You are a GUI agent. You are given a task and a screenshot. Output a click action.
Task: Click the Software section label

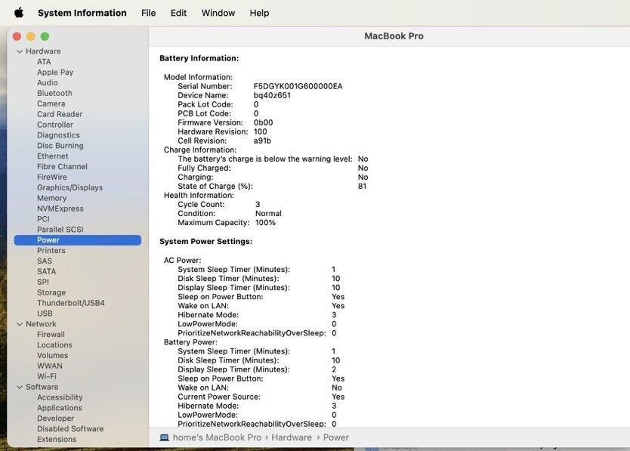pos(42,387)
